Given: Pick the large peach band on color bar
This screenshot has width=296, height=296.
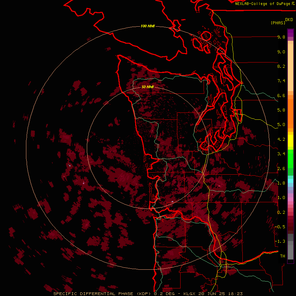Looking at the screenshot, I should [x=290, y=67].
